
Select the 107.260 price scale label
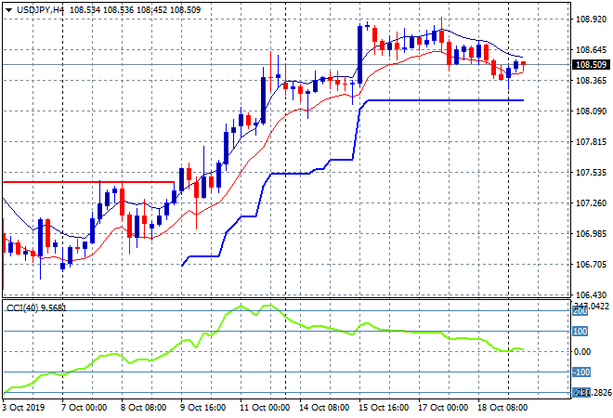point(591,202)
